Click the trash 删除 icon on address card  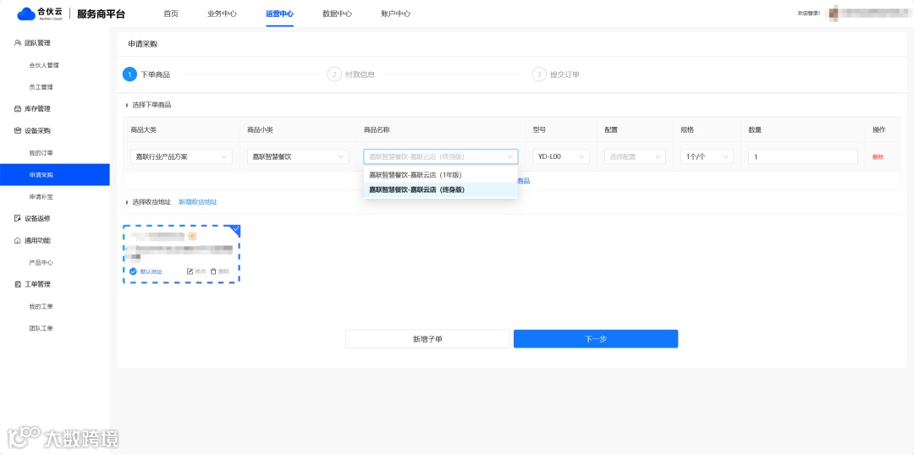point(213,271)
